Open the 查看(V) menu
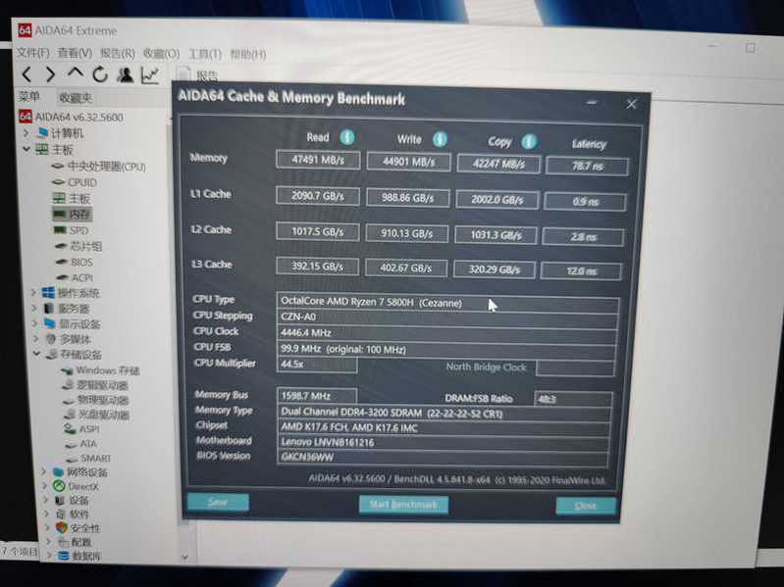 75,53
